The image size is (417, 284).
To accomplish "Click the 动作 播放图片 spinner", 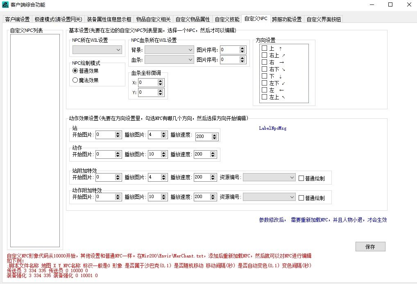I will (163, 154).
